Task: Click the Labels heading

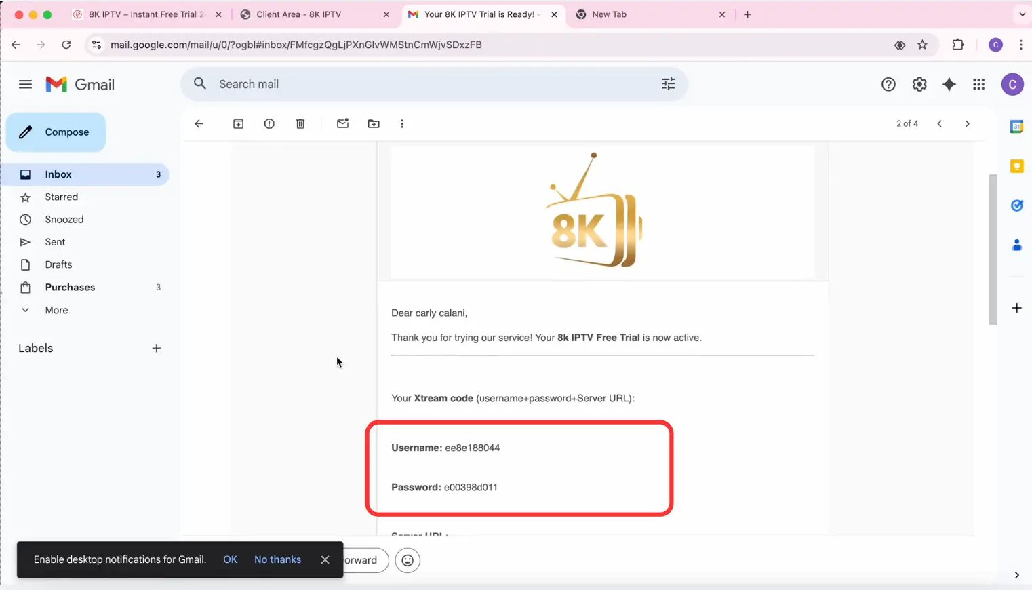Action: tap(35, 348)
